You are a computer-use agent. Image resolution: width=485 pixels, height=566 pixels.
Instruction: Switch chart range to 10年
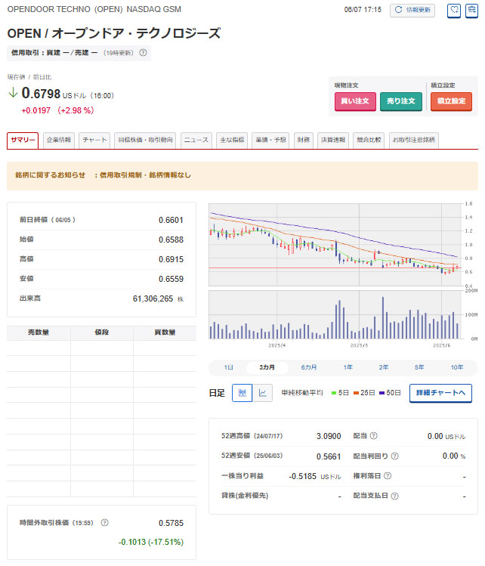point(457,367)
